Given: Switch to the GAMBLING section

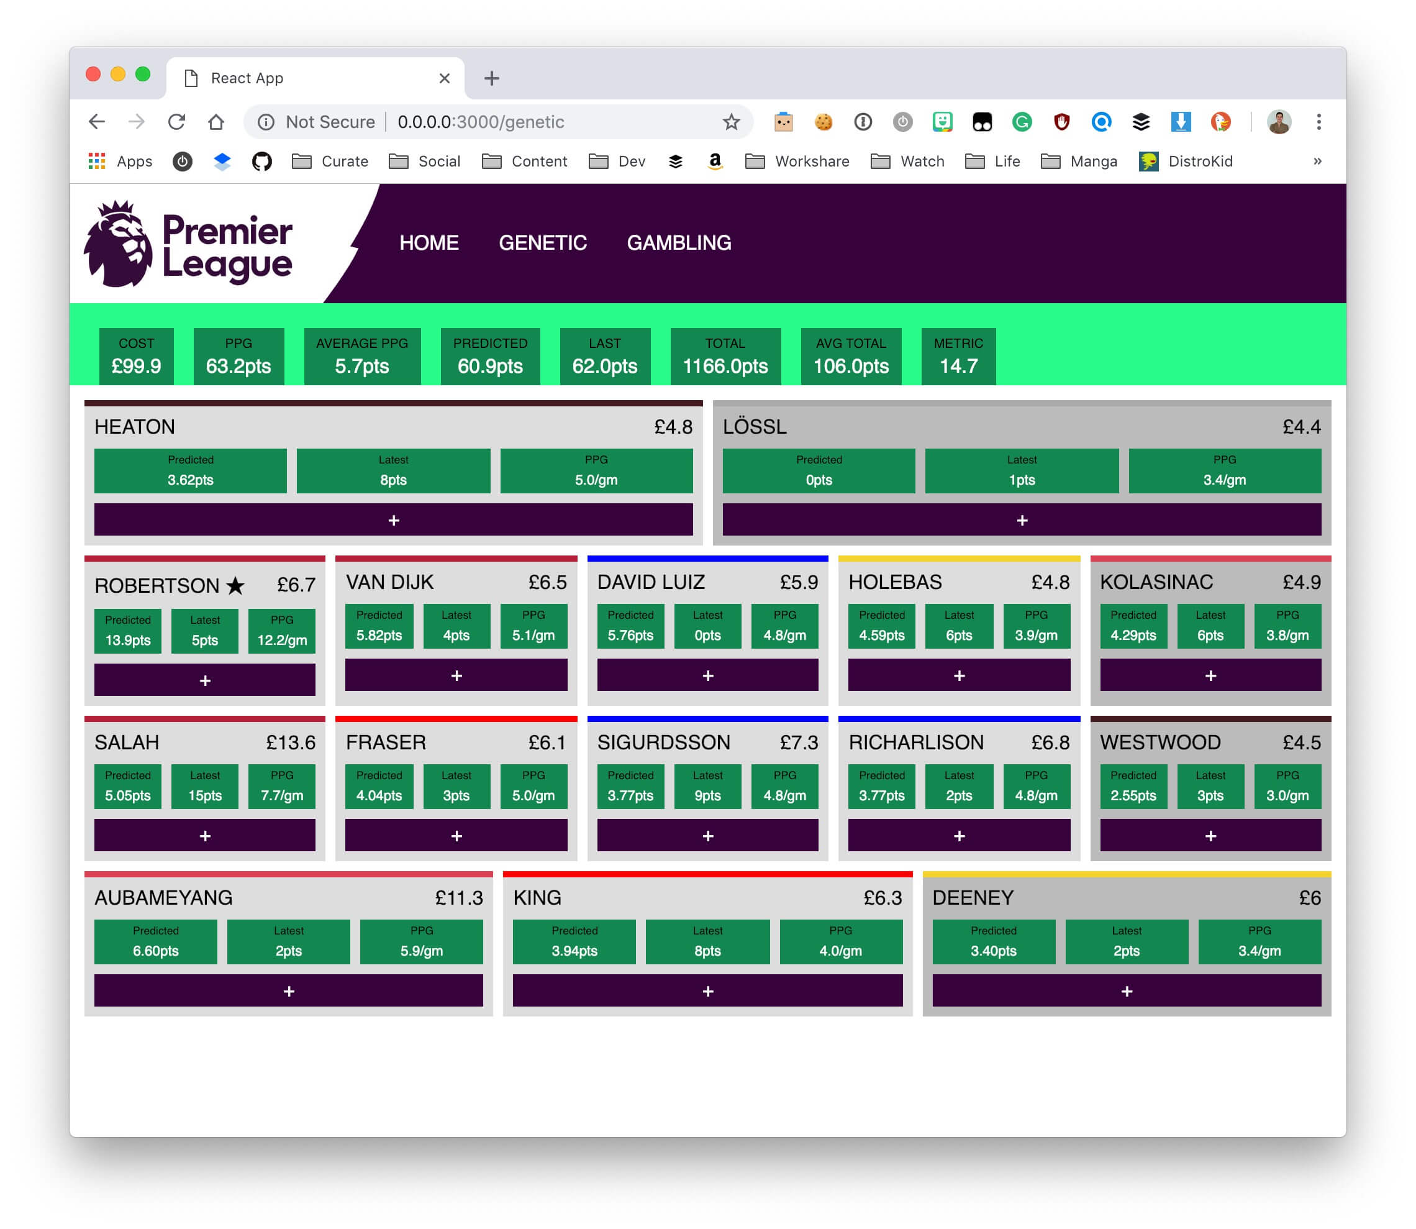Looking at the screenshot, I should coord(679,242).
